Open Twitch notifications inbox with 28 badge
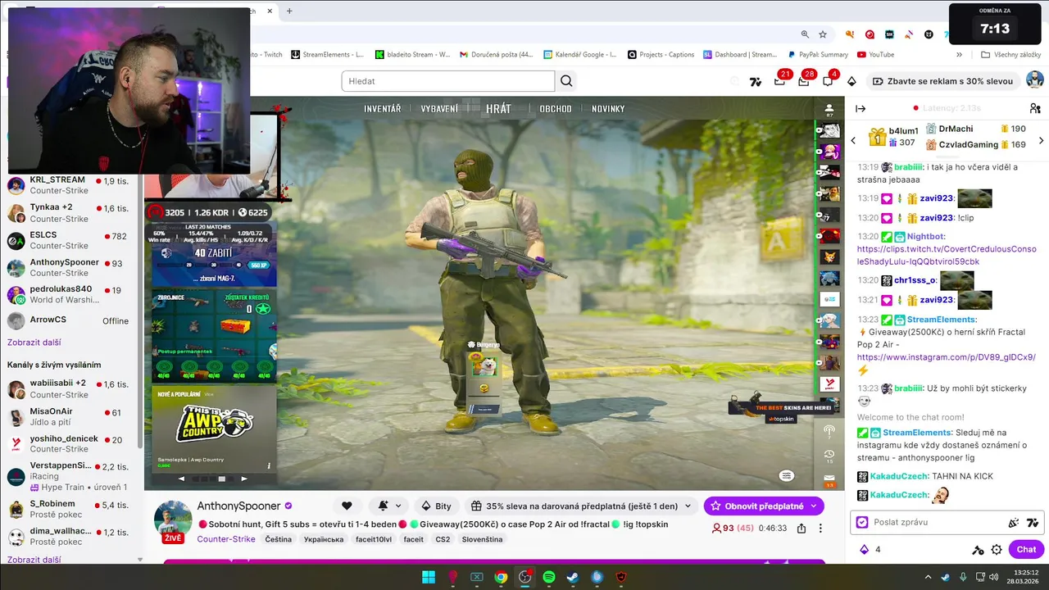The height and width of the screenshot is (590, 1049). [x=803, y=81]
